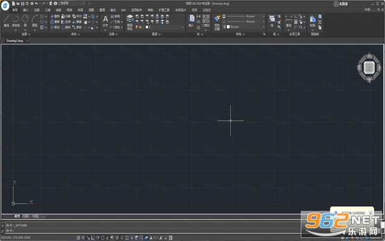
Task: Expand the Annotation (注释) panel
Action: pos(113,34)
